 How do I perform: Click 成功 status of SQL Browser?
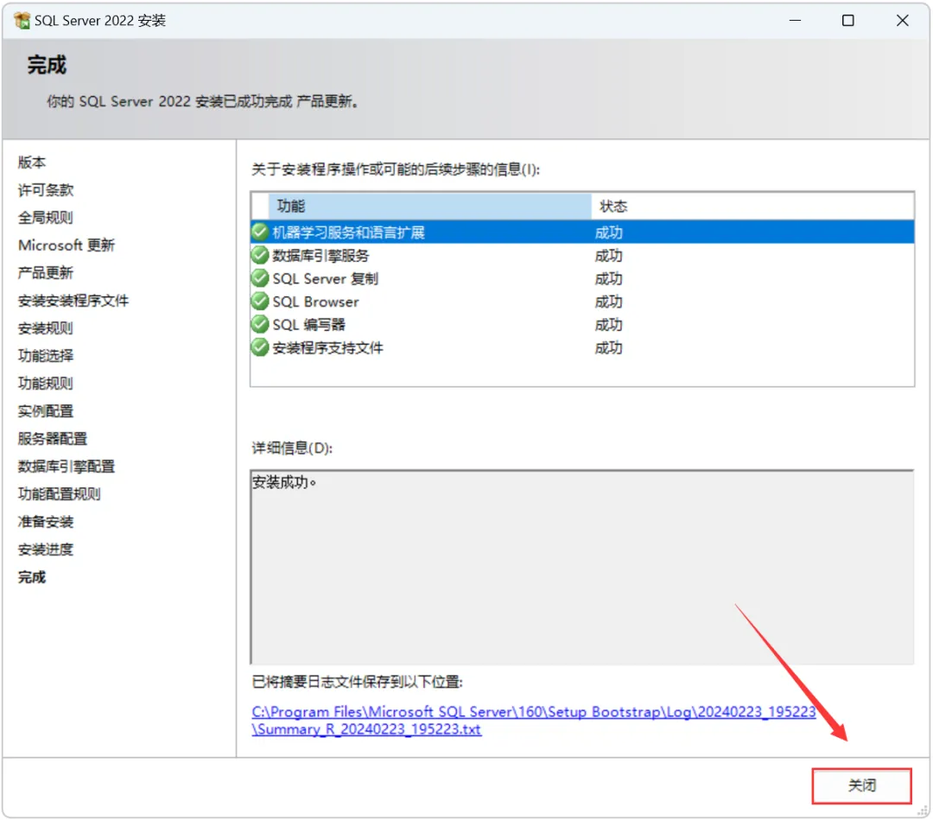pos(608,302)
